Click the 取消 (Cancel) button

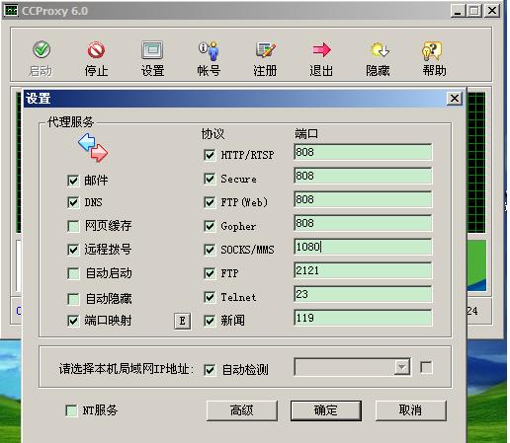(x=411, y=410)
